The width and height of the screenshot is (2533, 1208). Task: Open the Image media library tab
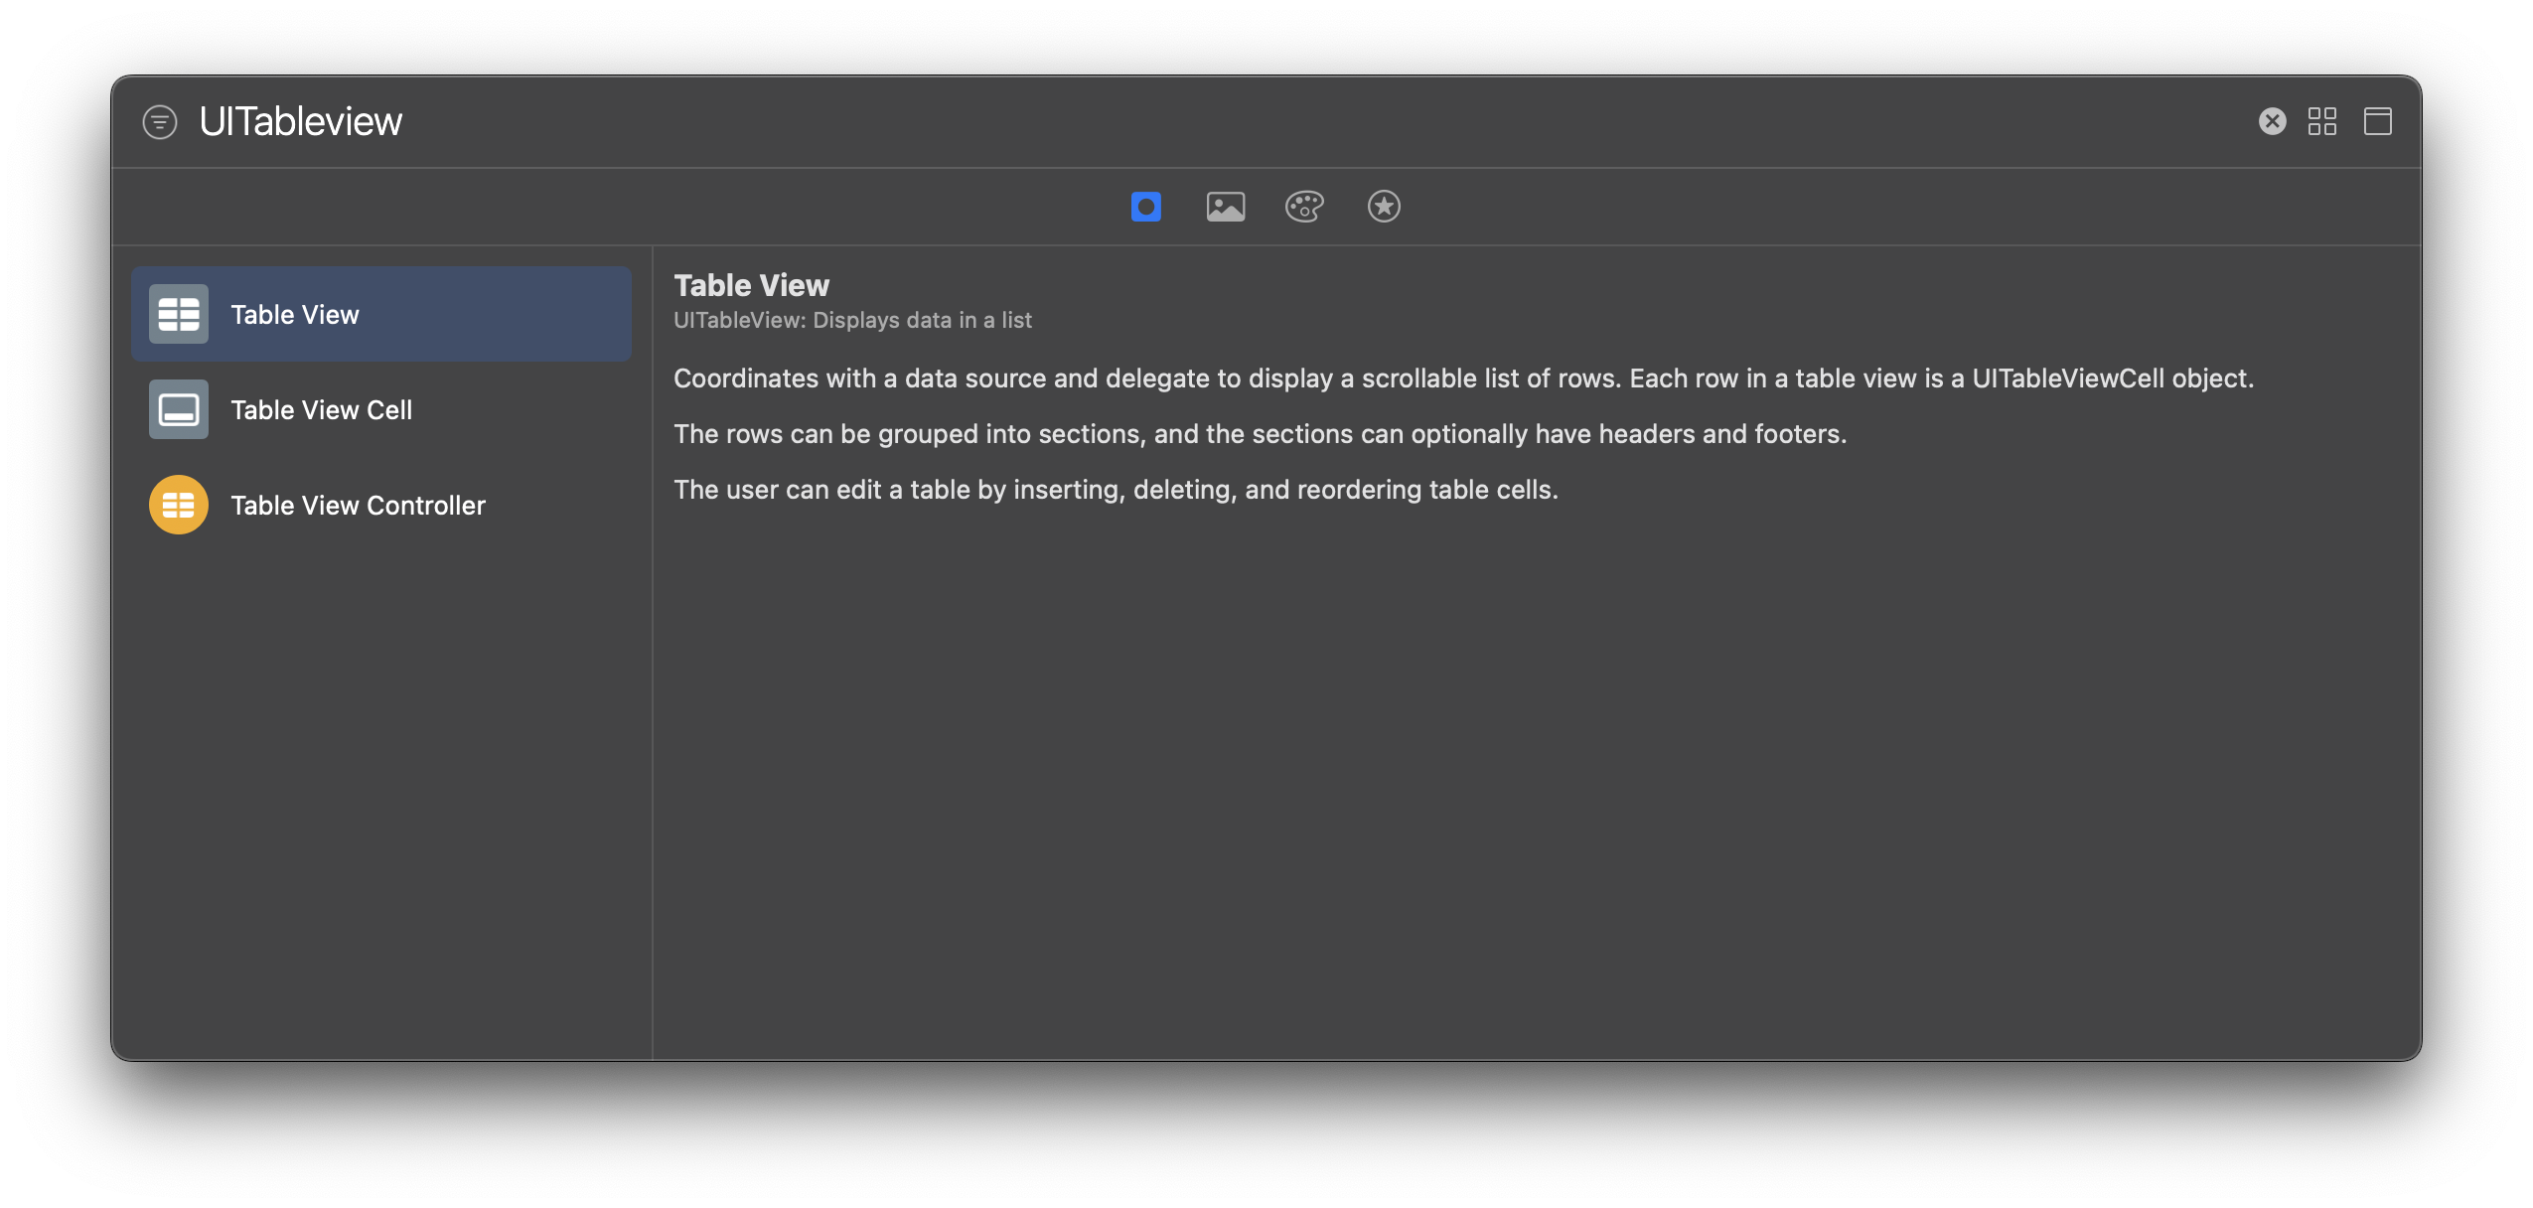[x=1225, y=207]
